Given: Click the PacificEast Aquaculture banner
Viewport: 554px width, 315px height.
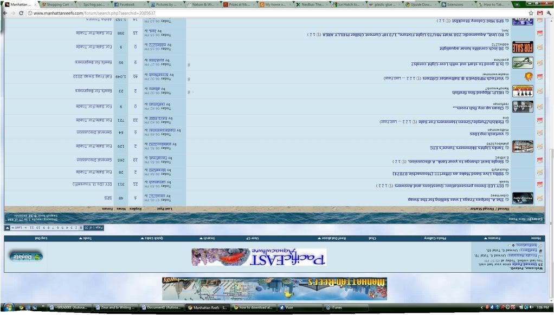Looking at the screenshot, I should (x=259, y=257).
